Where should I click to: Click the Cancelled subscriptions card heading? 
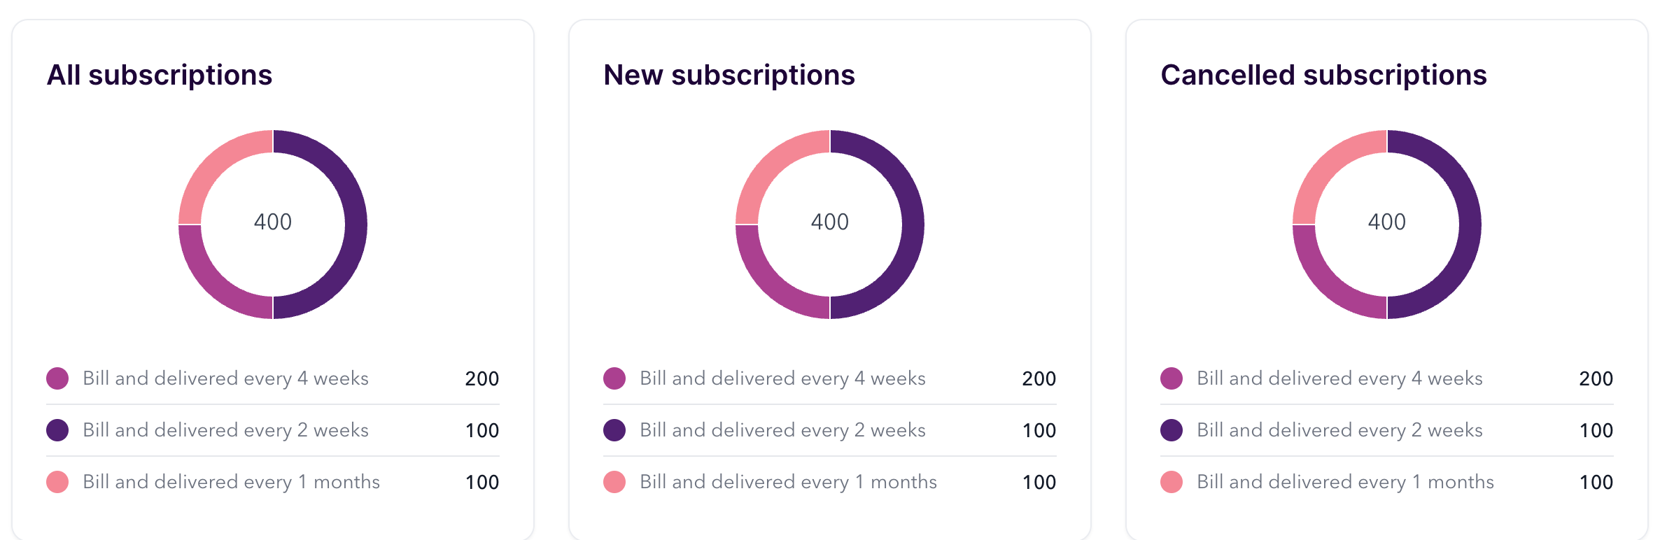click(x=1323, y=75)
